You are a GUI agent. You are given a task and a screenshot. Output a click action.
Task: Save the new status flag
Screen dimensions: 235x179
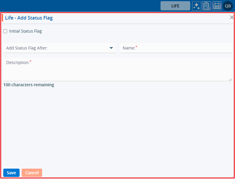11,173
